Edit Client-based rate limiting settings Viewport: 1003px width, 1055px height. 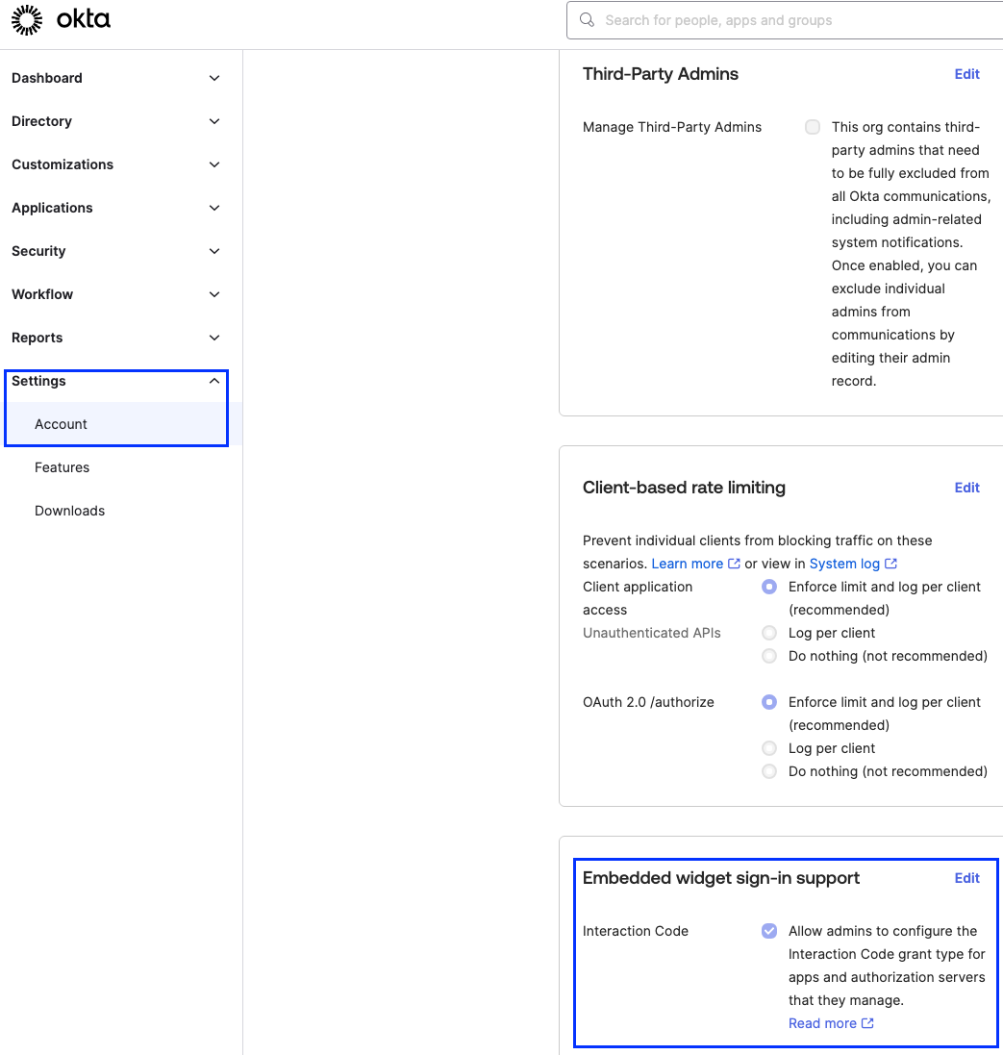[966, 488]
